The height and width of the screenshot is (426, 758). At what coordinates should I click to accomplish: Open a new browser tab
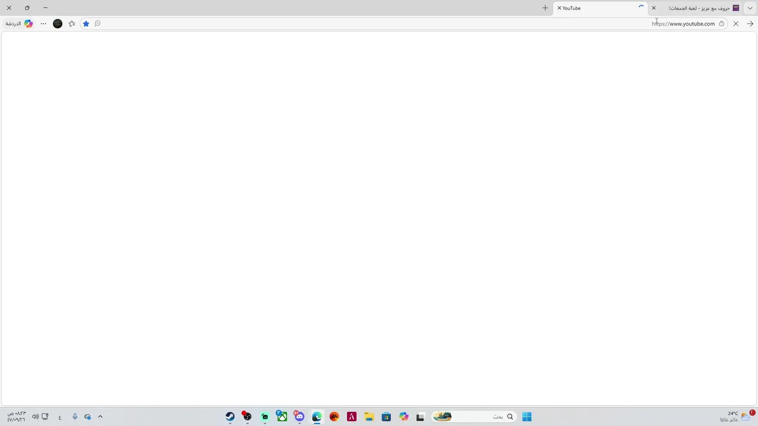tap(545, 8)
